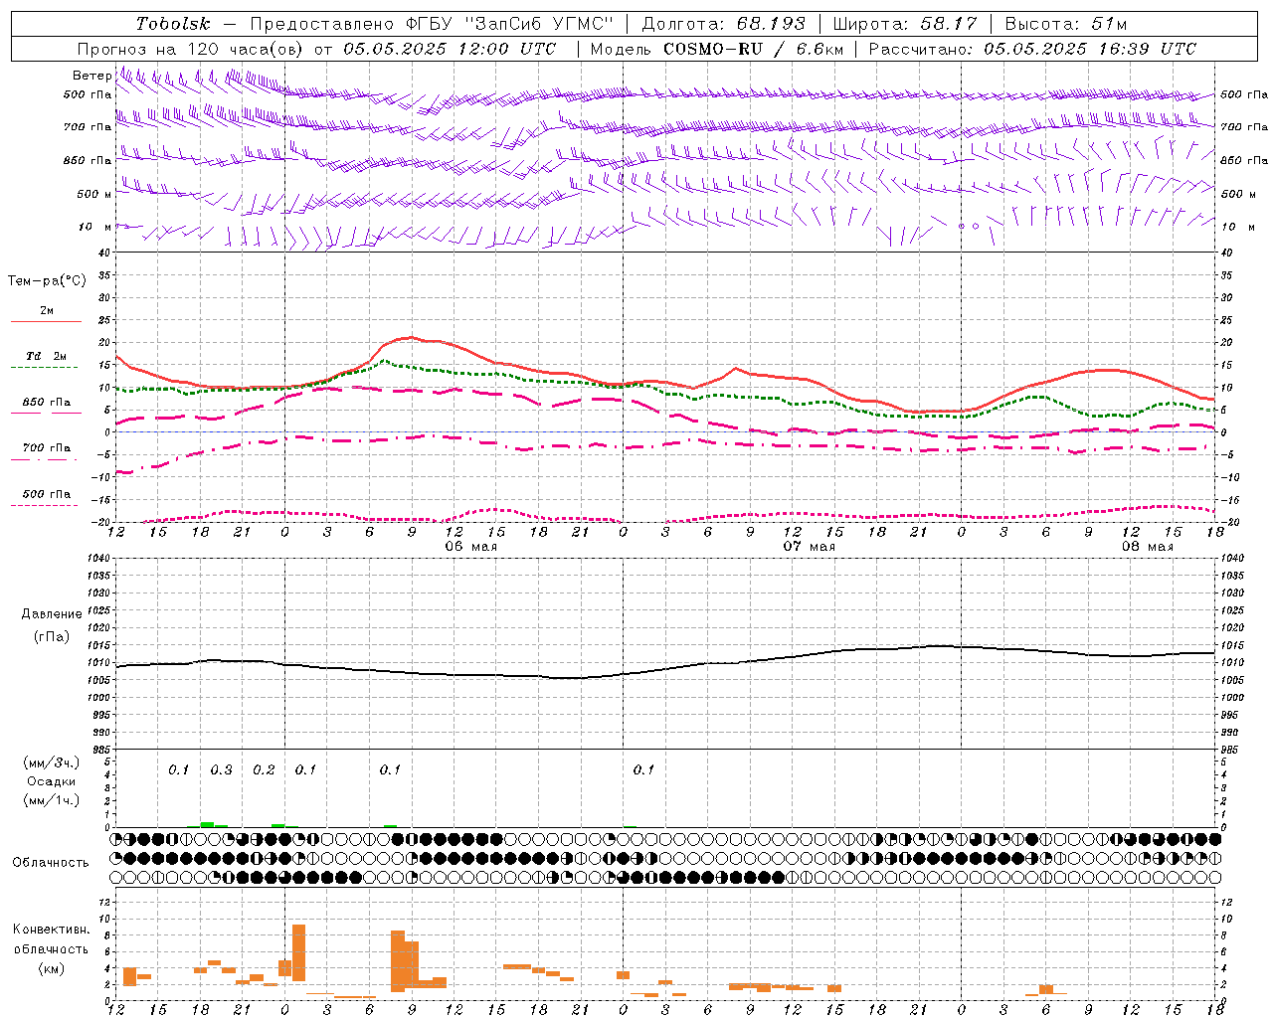Image resolution: width=1273 pixels, height=1018 pixels.
Task: Click the 'Рассчитано: 05.05.2025 16:39 UTC' timestamp
Action: (1032, 49)
